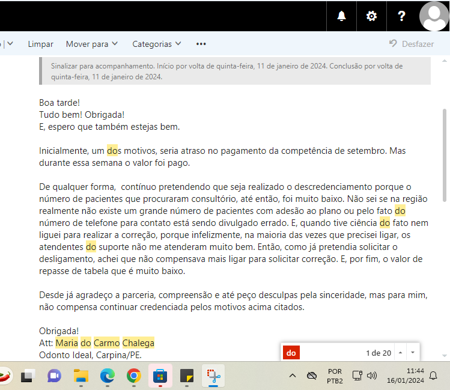Viewport: 450px width, 390px height.
Task: Open the help question mark
Action: click(401, 16)
